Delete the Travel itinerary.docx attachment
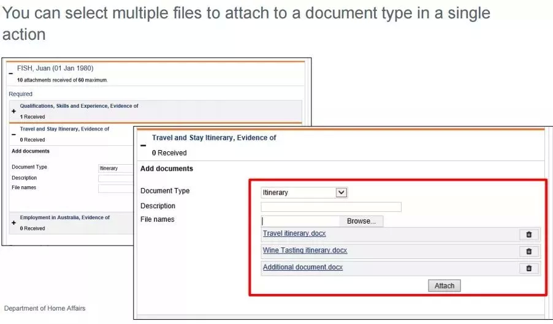 coord(528,235)
